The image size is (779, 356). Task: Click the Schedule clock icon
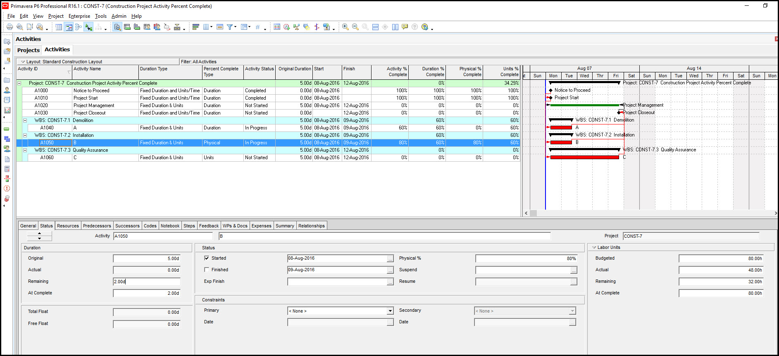[286, 27]
